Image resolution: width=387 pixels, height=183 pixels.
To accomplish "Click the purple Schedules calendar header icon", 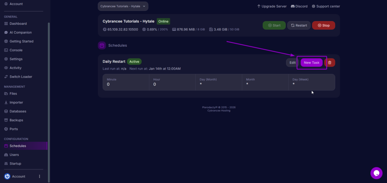I will click(x=102, y=46).
